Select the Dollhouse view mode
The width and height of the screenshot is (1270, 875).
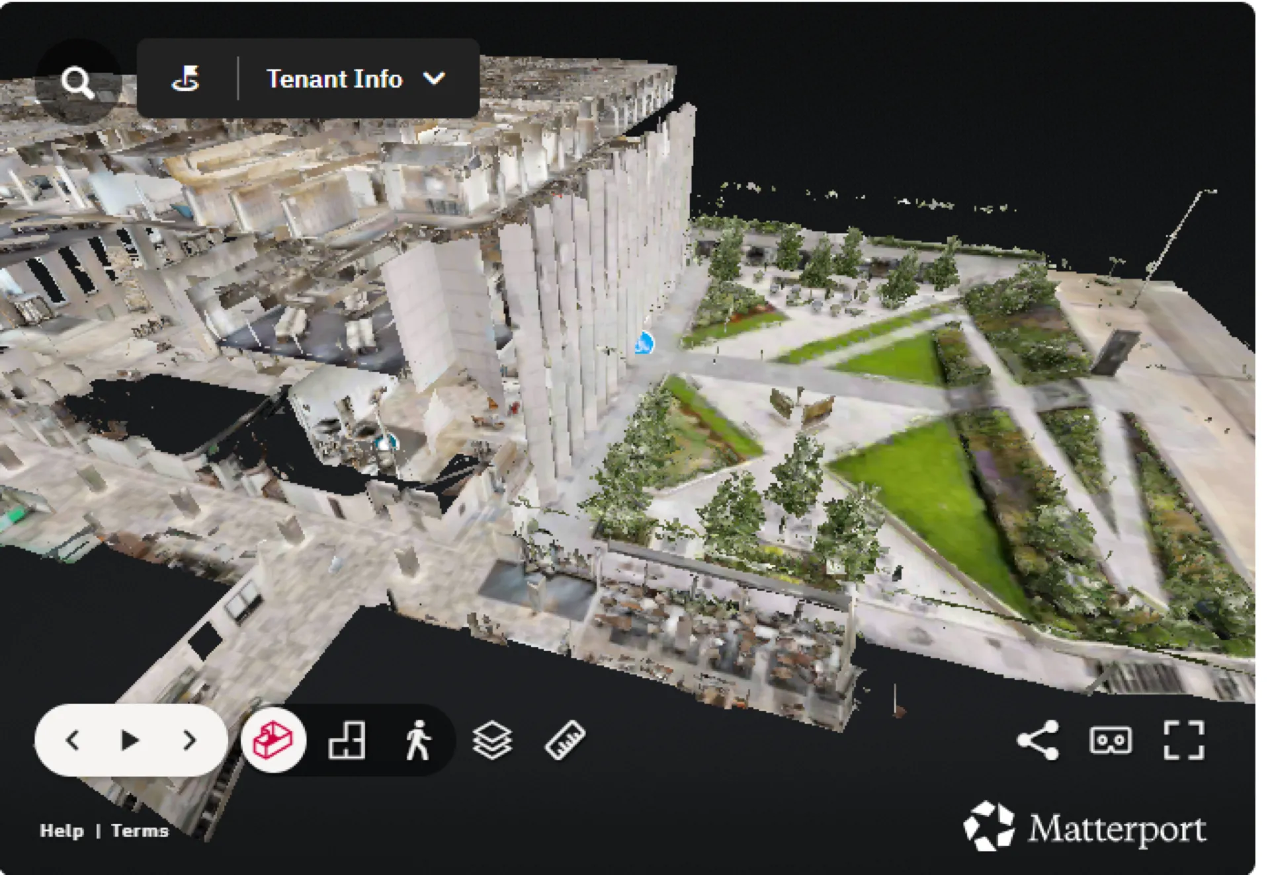click(x=274, y=740)
